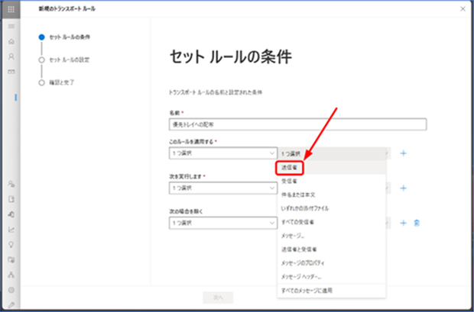Choose 送信者と受信者 option
This screenshot has width=474, height=312.
[332, 249]
